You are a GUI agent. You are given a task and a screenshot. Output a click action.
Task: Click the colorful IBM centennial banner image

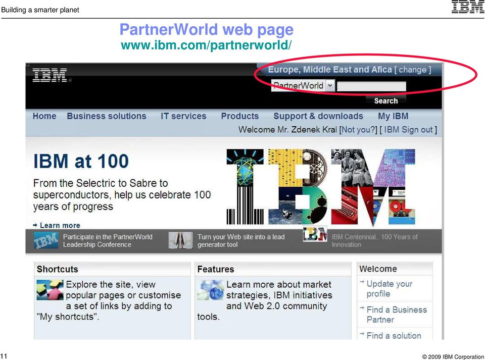tap(321, 187)
